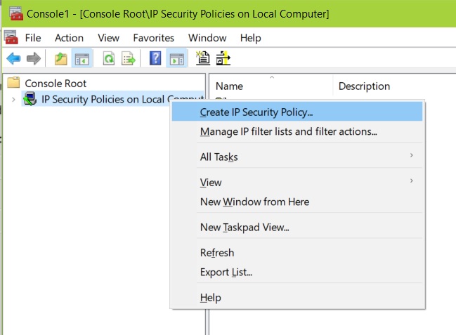Viewport: 456px width, 335px height.
Task: Open the Action menu in menu bar
Action: pos(70,38)
